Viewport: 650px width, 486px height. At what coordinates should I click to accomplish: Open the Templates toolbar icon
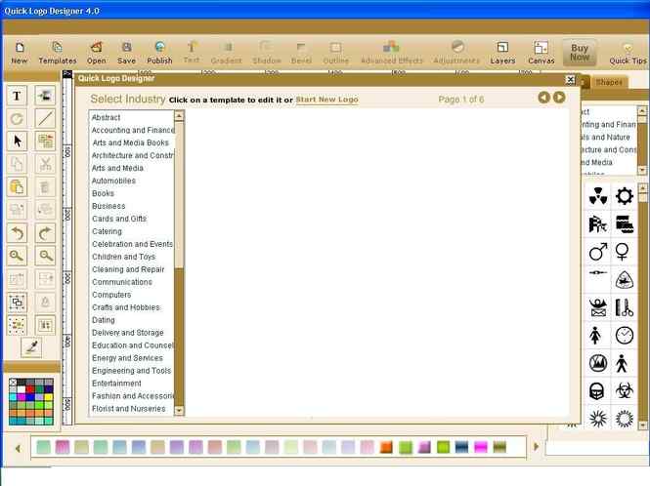pyautogui.click(x=58, y=53)
